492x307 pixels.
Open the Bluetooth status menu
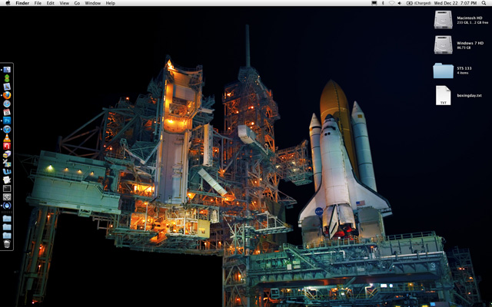(383, 3)
